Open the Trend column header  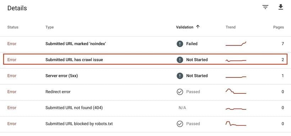(231, 27)
